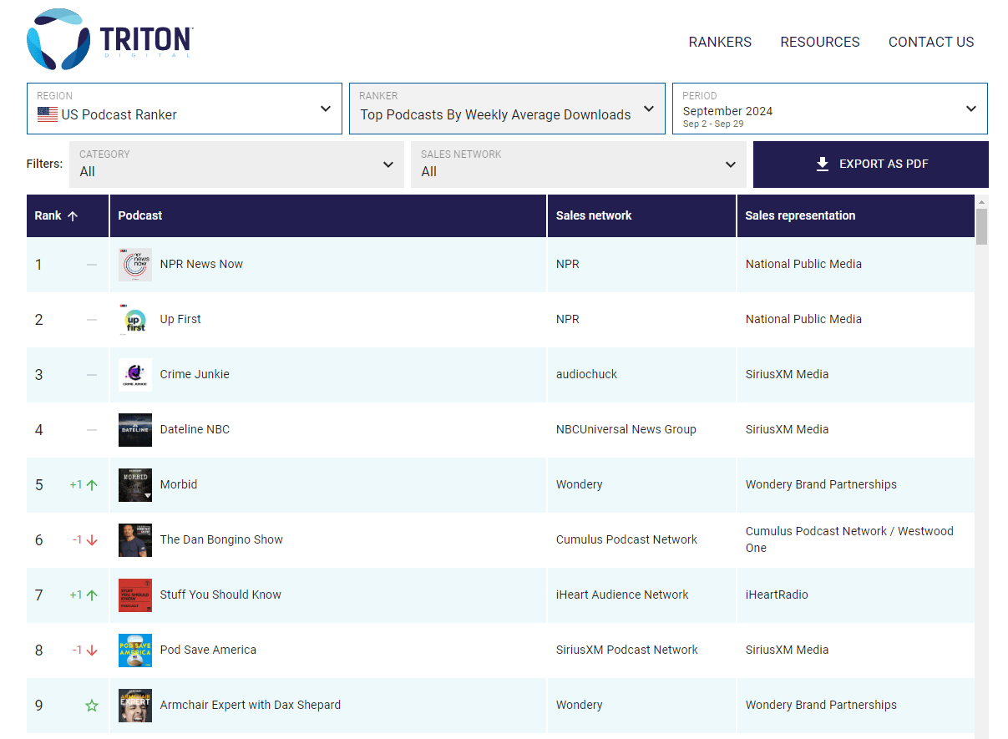Screen dimensions: 1008x739
Task: Expand the Ranker dropdown selector
Action: (507, 109)
